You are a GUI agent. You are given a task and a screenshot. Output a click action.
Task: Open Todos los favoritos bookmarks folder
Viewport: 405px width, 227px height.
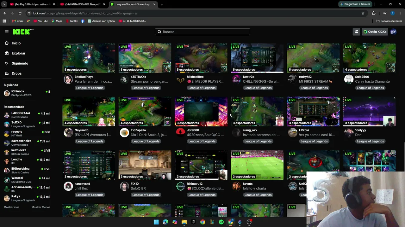(389, 21)
